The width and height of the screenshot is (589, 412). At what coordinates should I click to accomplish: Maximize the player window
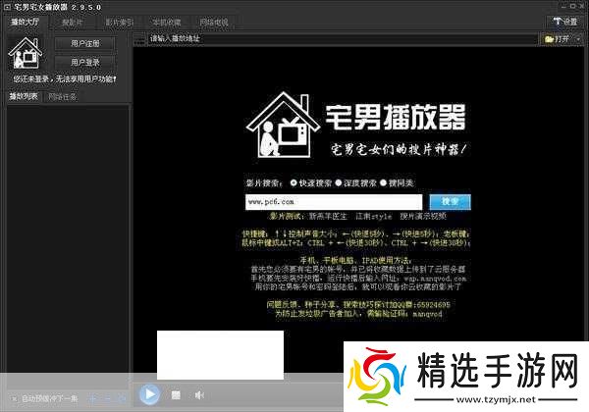tap(573, 7)
